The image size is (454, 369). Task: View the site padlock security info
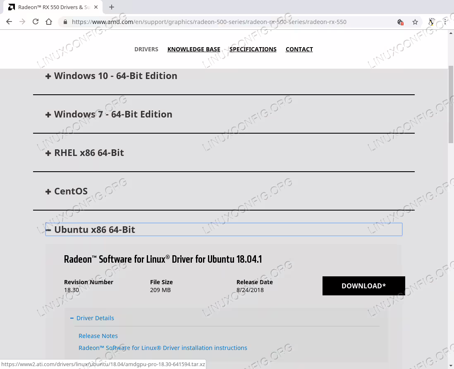point(65,22)
